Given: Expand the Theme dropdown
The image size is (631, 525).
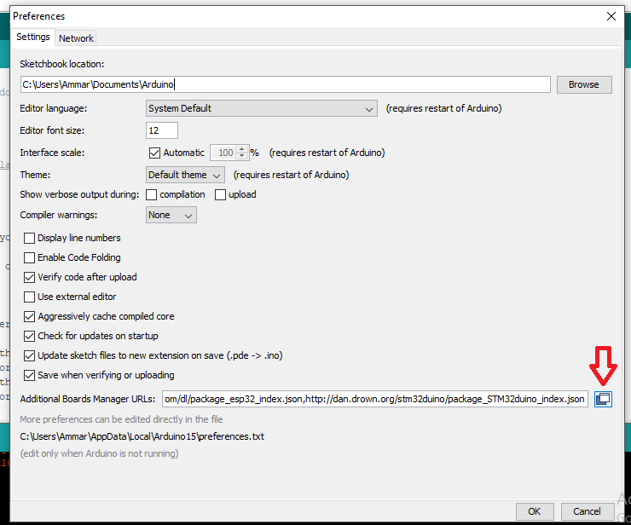Looking at the screenshot, I should (185, 175).
